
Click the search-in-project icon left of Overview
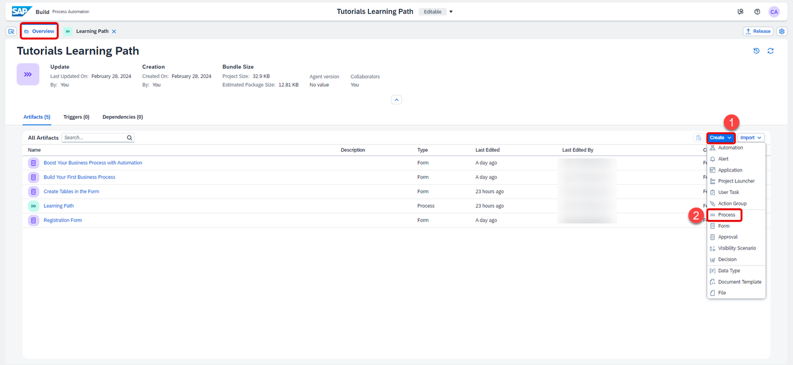point(11,31)
